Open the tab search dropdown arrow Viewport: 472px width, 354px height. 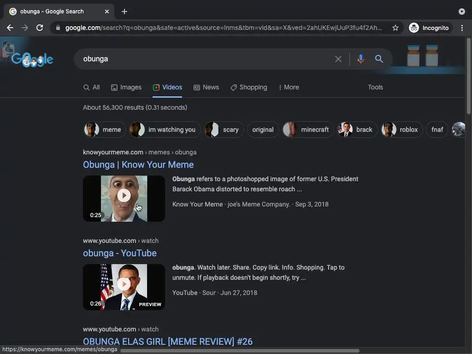click(461, 12)
